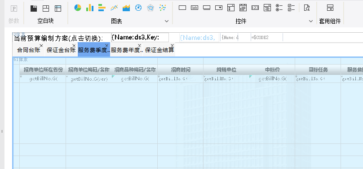Insert the dropdown tree widget
This screenshot has height=169, width=363.
231,8
